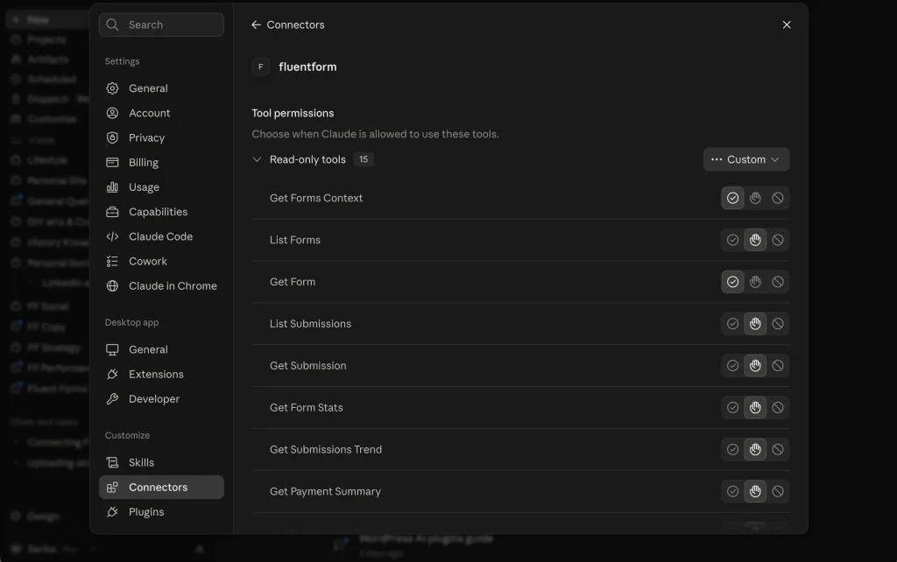Set Get Form to always allow
The width and height of the screenshot is (897, 562).
tap(732, 282)
